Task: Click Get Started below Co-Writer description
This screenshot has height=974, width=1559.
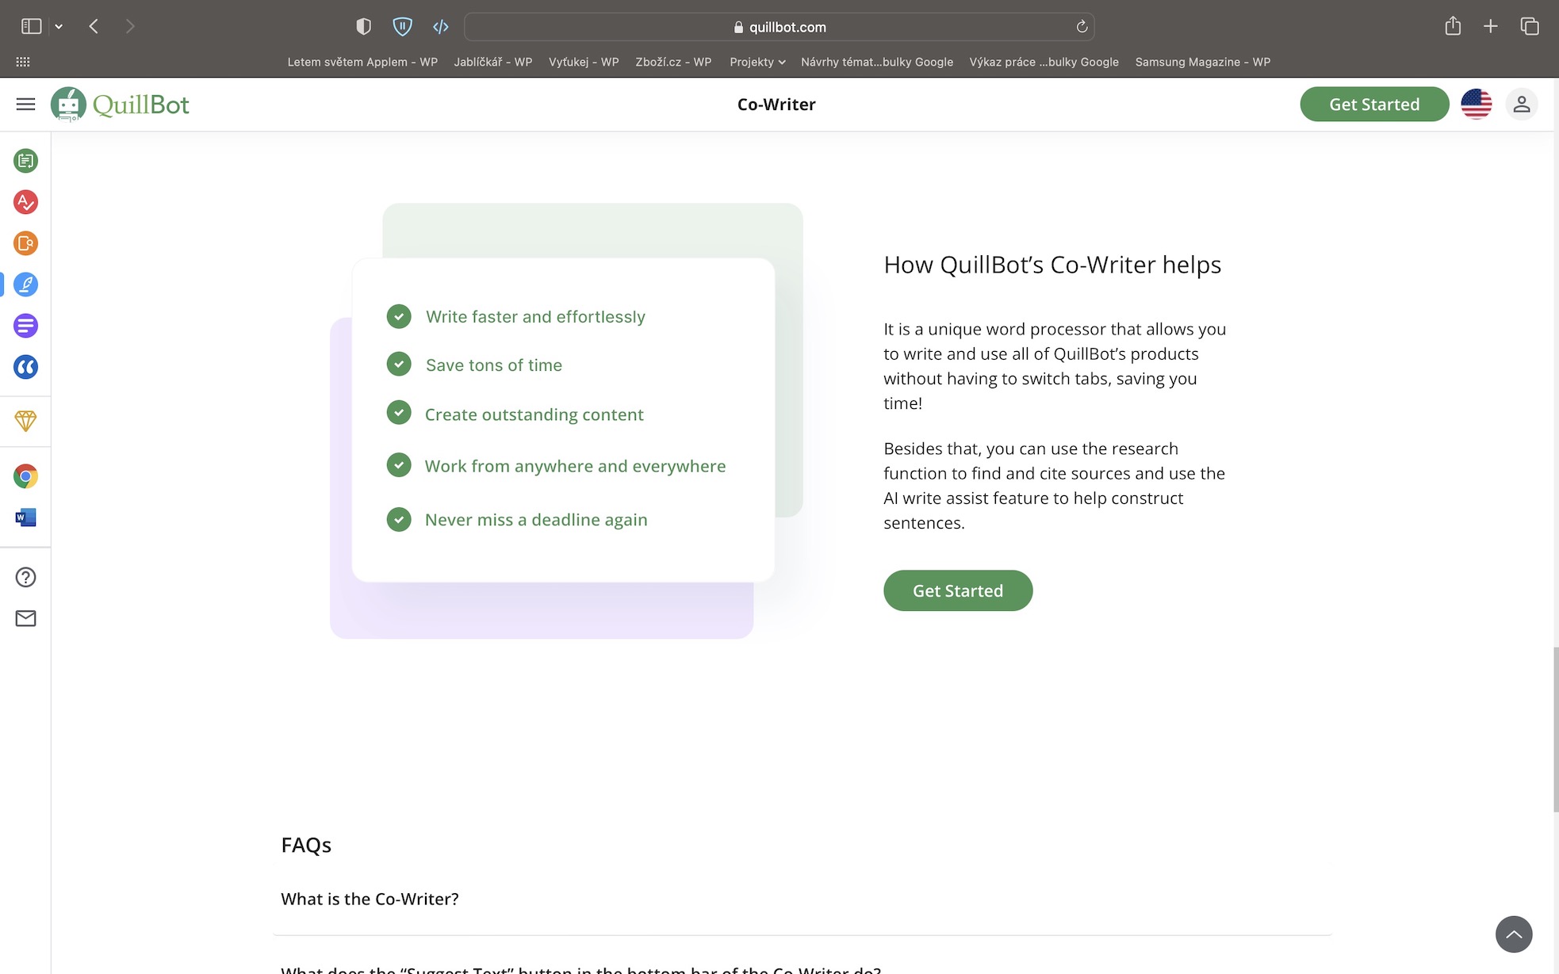Action: (x=957, y=590)
